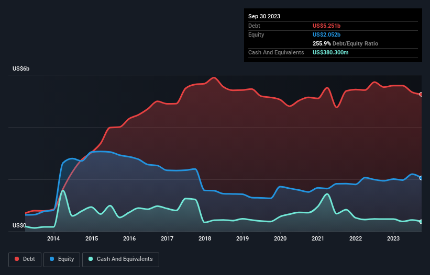
Task: Click the 2016 x-axis label
Action: [129, 238]
